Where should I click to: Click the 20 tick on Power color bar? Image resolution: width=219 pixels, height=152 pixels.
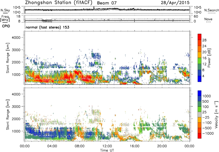[204, 52]
